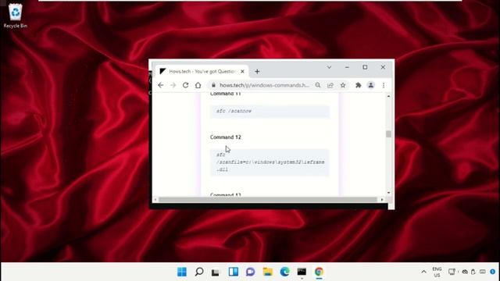Viewport: 500px width, 281px height.
Task: Maximize the Chrome window
Action: pyautogui.click(x=365, y=67)
